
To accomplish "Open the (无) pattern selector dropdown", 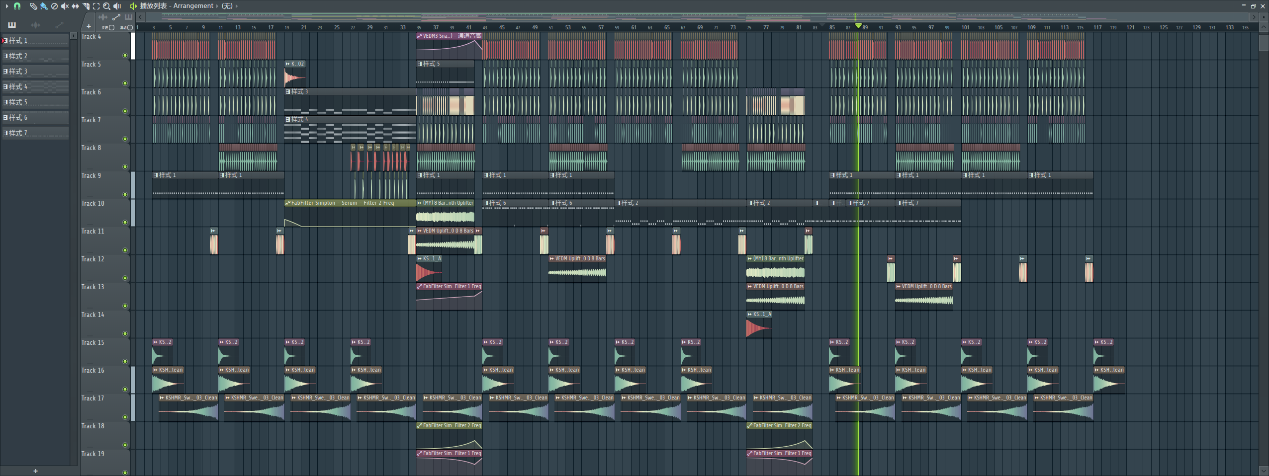I will coord(236,6).
